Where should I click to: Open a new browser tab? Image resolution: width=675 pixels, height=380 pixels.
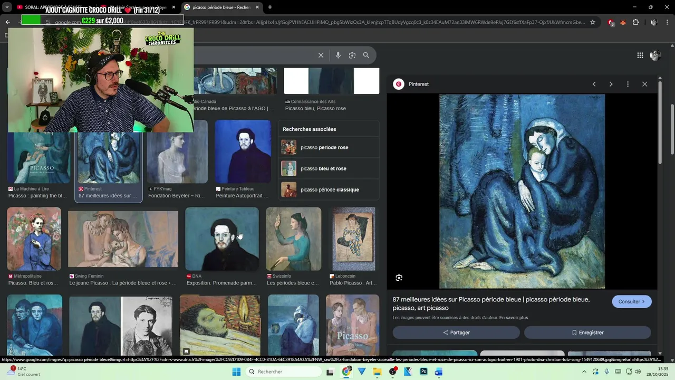270,7
